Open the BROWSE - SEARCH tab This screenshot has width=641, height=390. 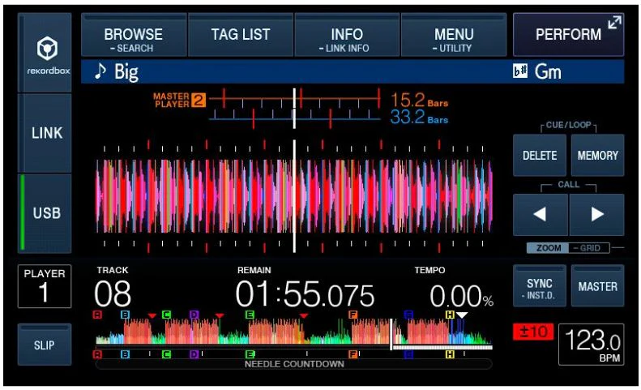[134, 35]
